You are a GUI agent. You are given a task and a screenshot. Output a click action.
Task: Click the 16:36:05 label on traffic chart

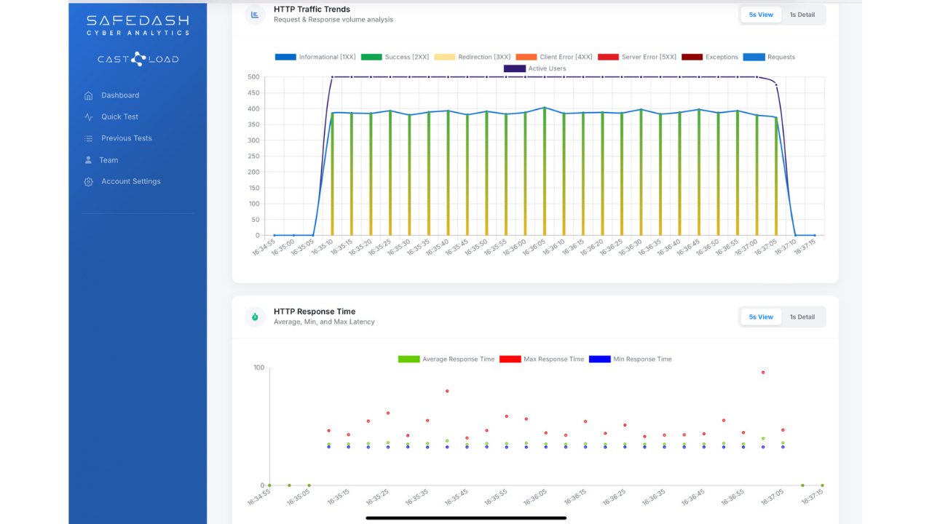pos(534,248)
